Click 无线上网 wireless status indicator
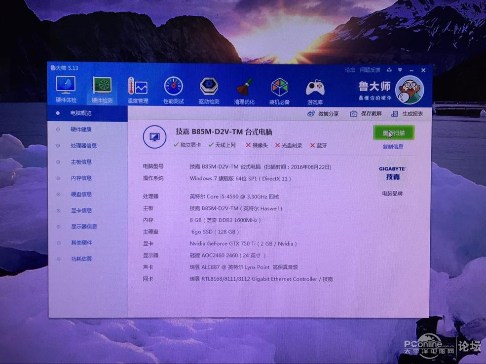The height and width of the screenshot is (364, 486). pos(222,145)
